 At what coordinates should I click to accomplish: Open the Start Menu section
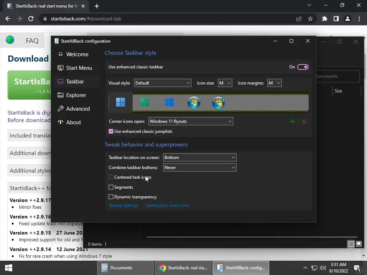click(x=77, y=68)
